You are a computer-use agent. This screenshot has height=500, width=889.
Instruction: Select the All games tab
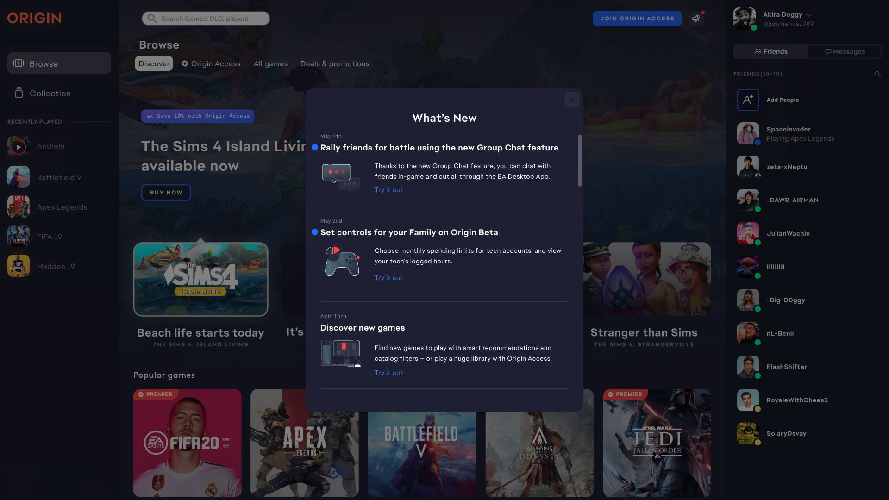point(270,64)
